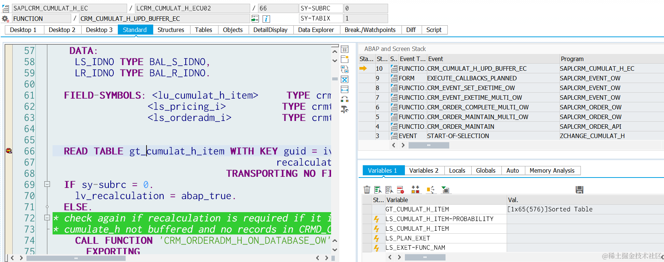The height and width of the screenshot is (262, 664).
Task: Collapse the comment block at line 72
Action: (47, 217)
